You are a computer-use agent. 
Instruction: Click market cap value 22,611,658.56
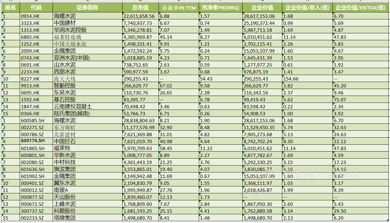point(140,16)
